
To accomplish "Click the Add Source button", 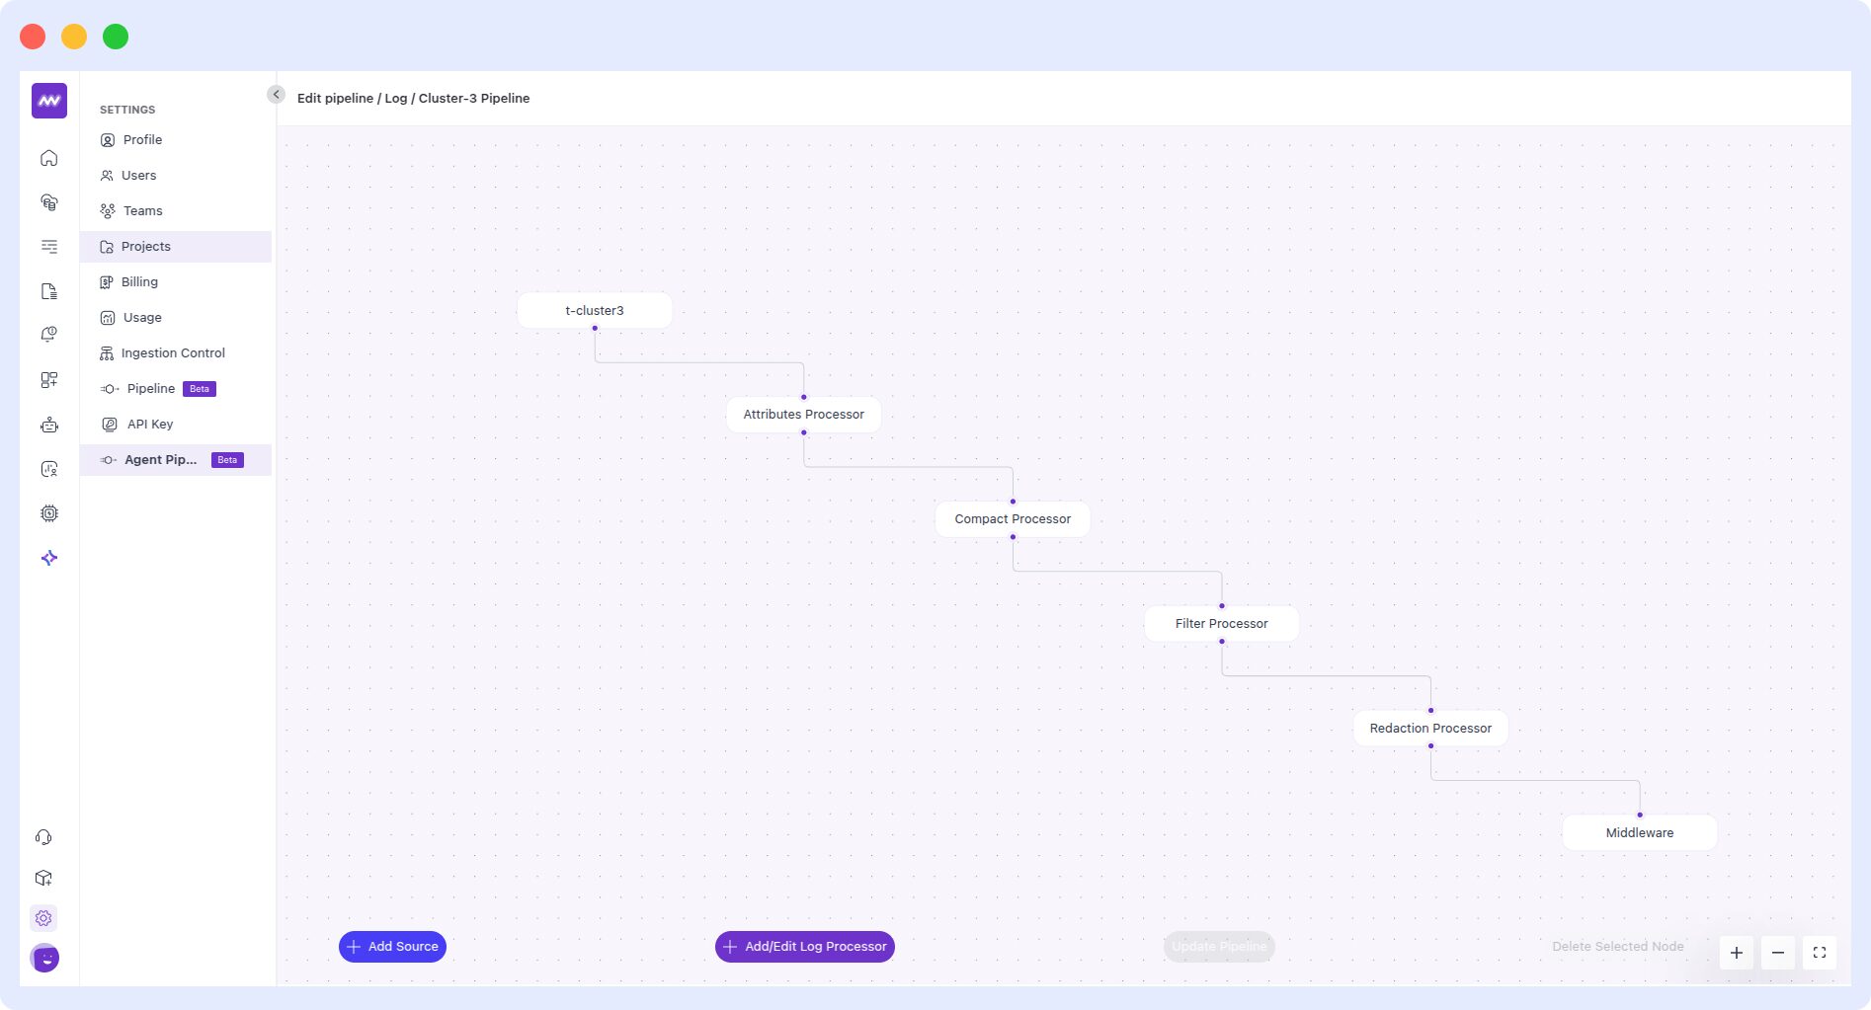I will (x=392, y=946).
